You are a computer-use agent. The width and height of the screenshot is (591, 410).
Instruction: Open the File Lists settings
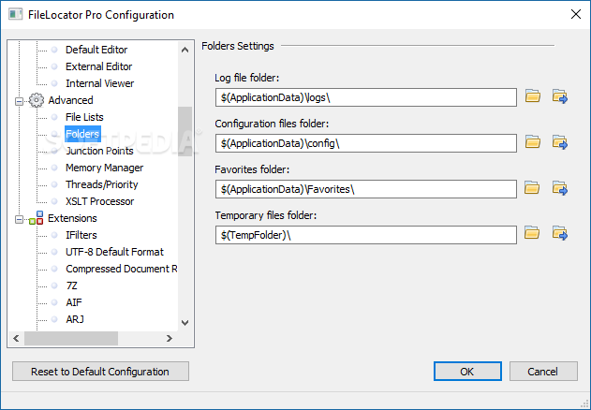84,117
